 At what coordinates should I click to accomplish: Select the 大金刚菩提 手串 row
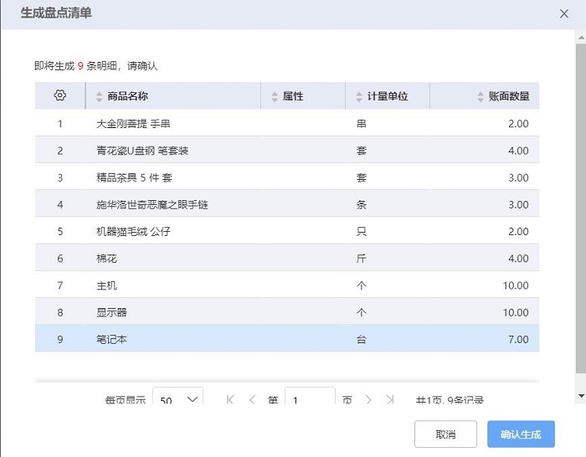click(287, 123)
